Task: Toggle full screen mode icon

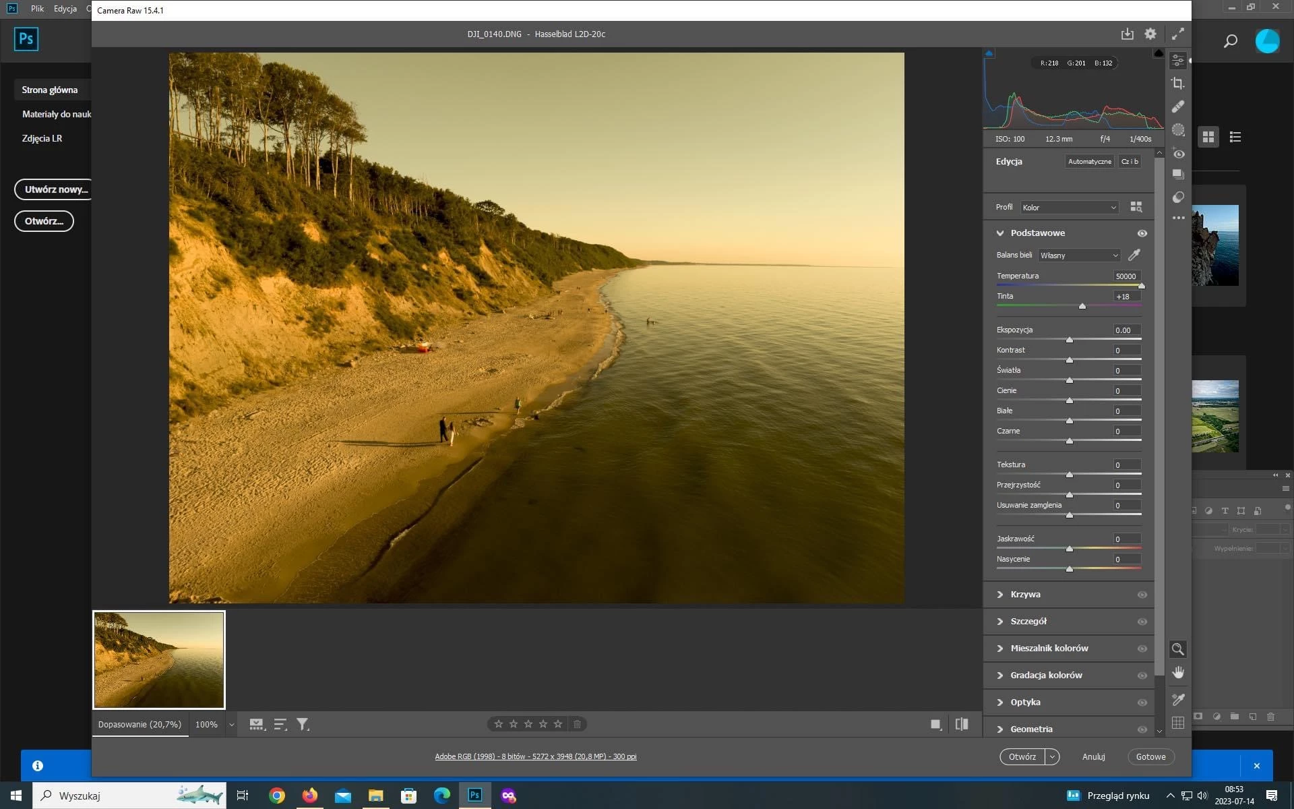Action: 1177,34
